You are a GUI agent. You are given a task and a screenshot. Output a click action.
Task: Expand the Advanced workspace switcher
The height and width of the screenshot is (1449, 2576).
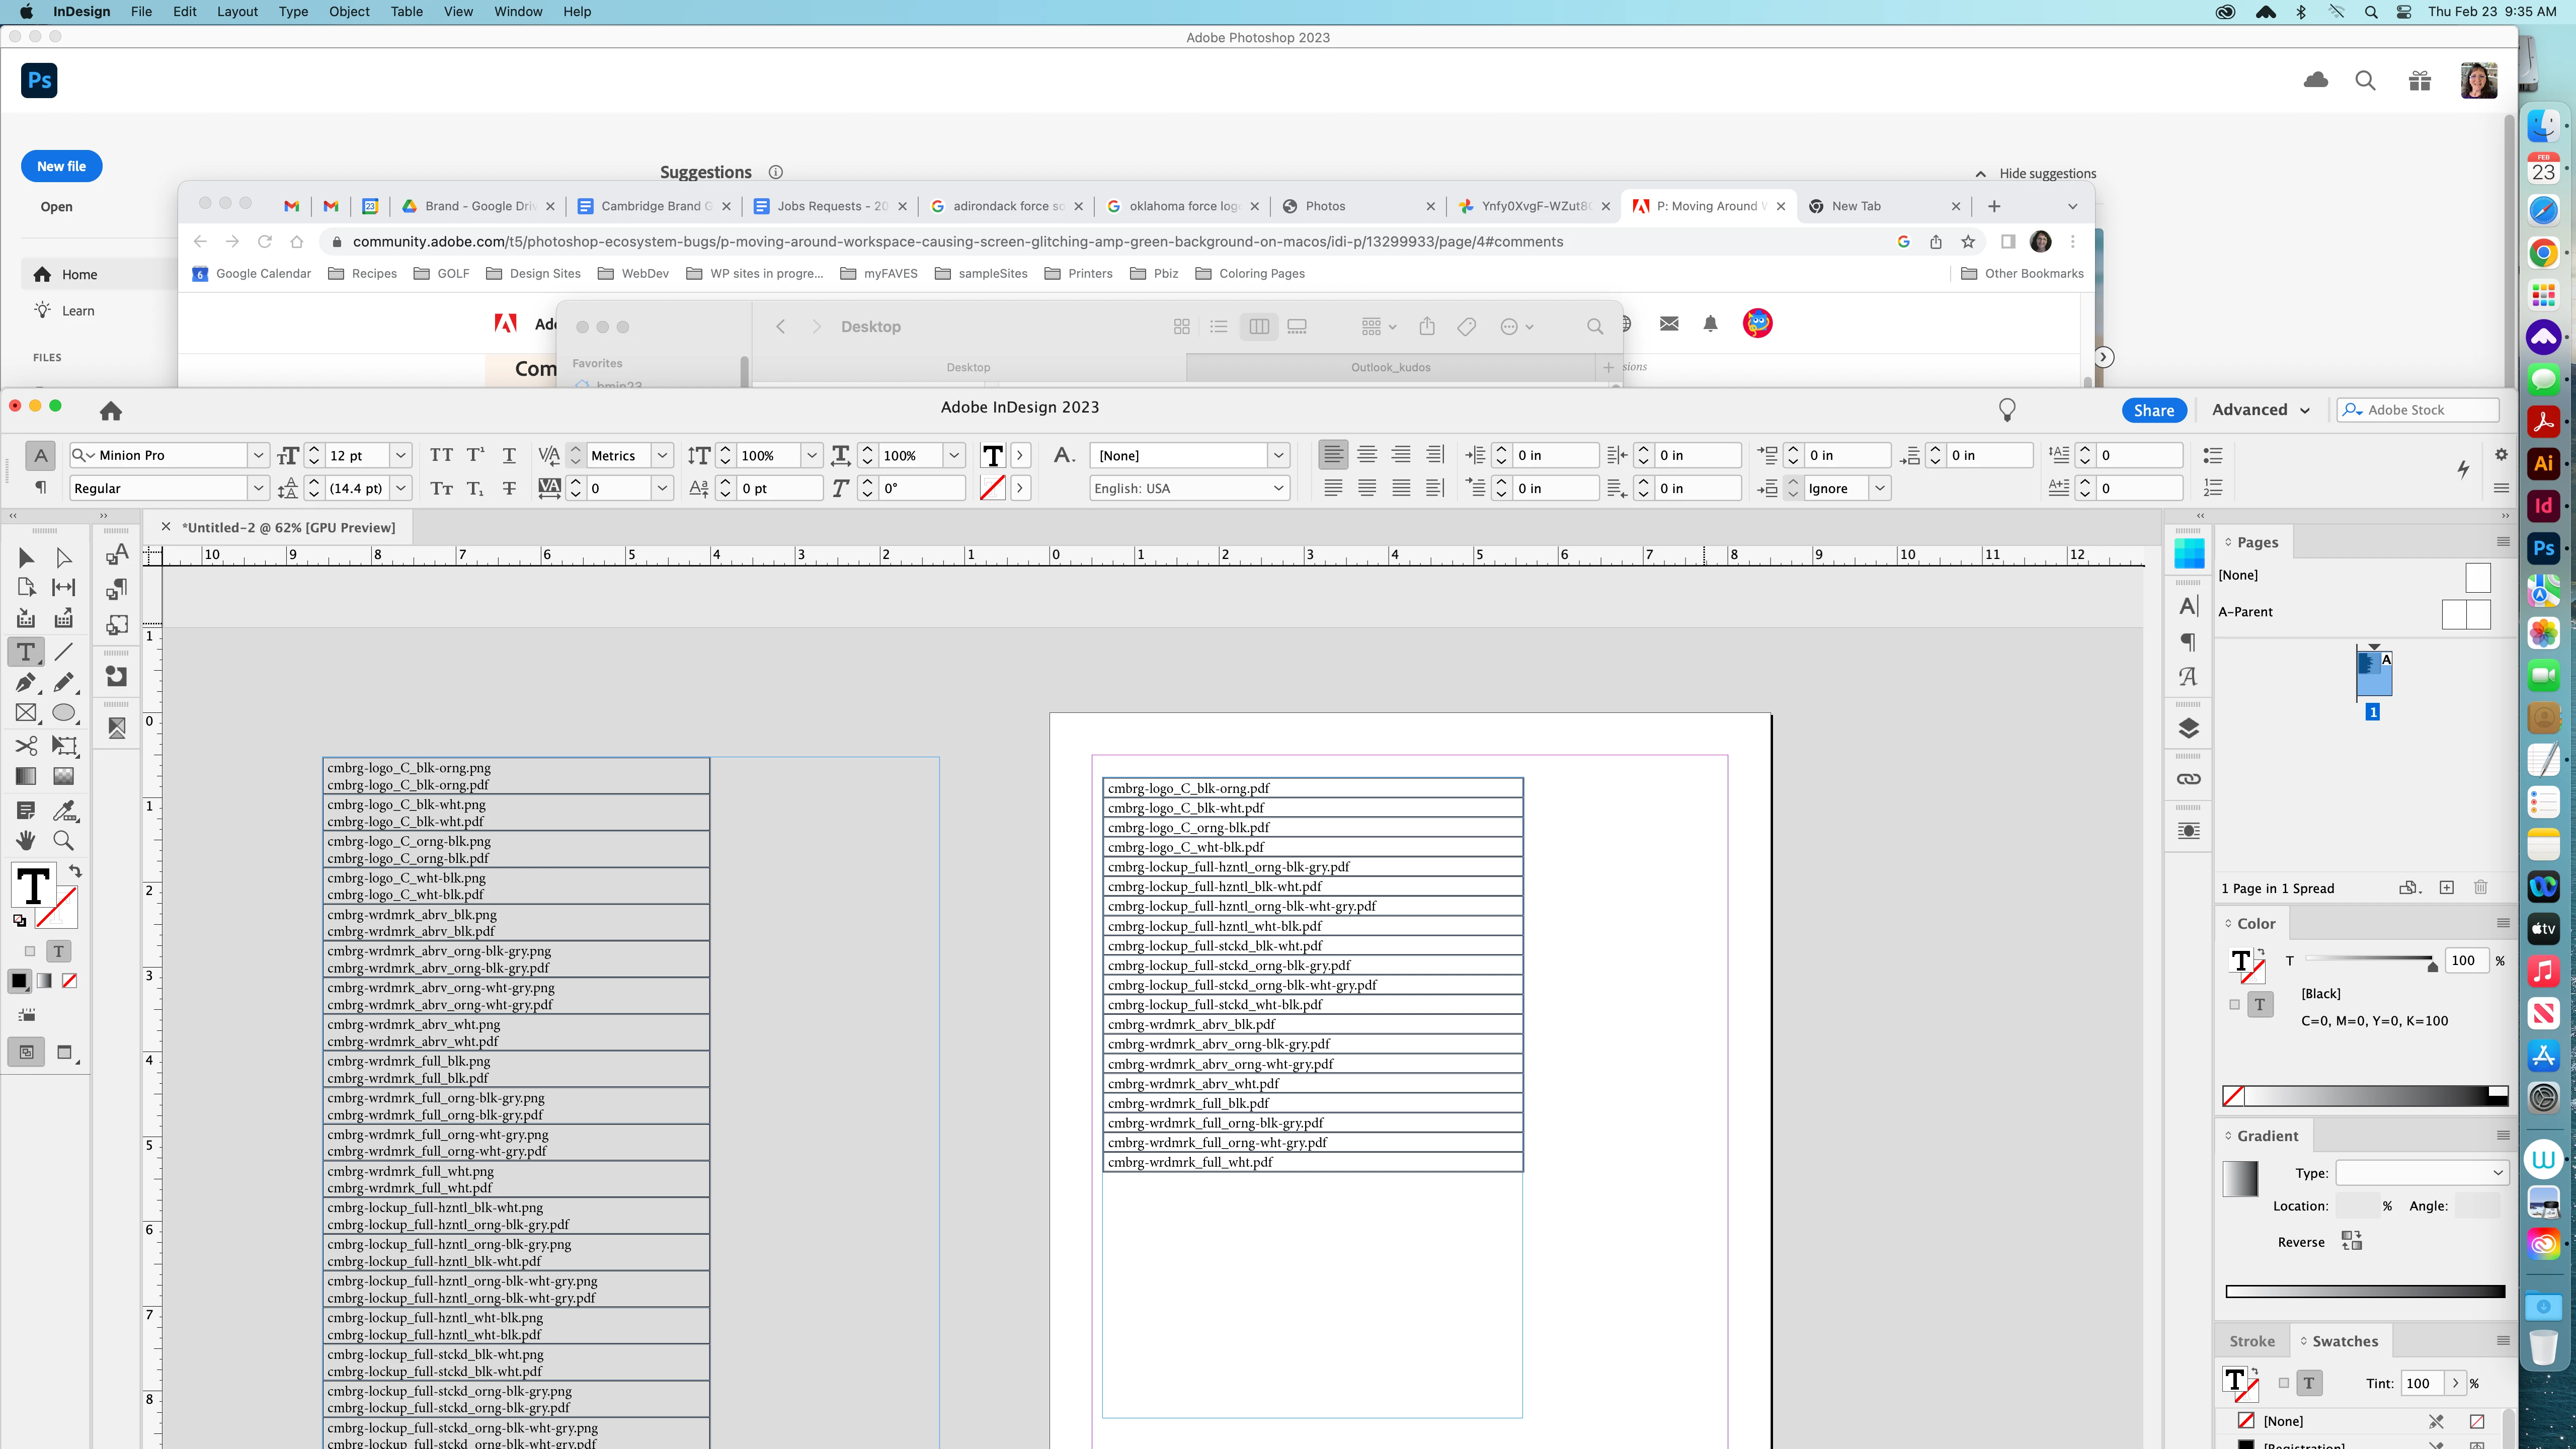tap(2261, 410)
